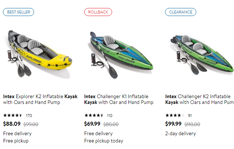Open the 91 reviews count
Screen dimensions: 234x149
click(190, 116)
